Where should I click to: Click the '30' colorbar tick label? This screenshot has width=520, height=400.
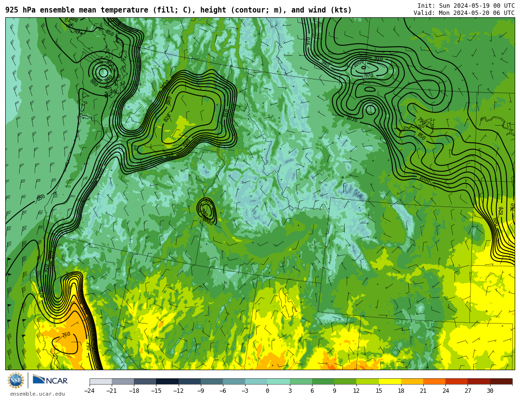tap(490, 391)
